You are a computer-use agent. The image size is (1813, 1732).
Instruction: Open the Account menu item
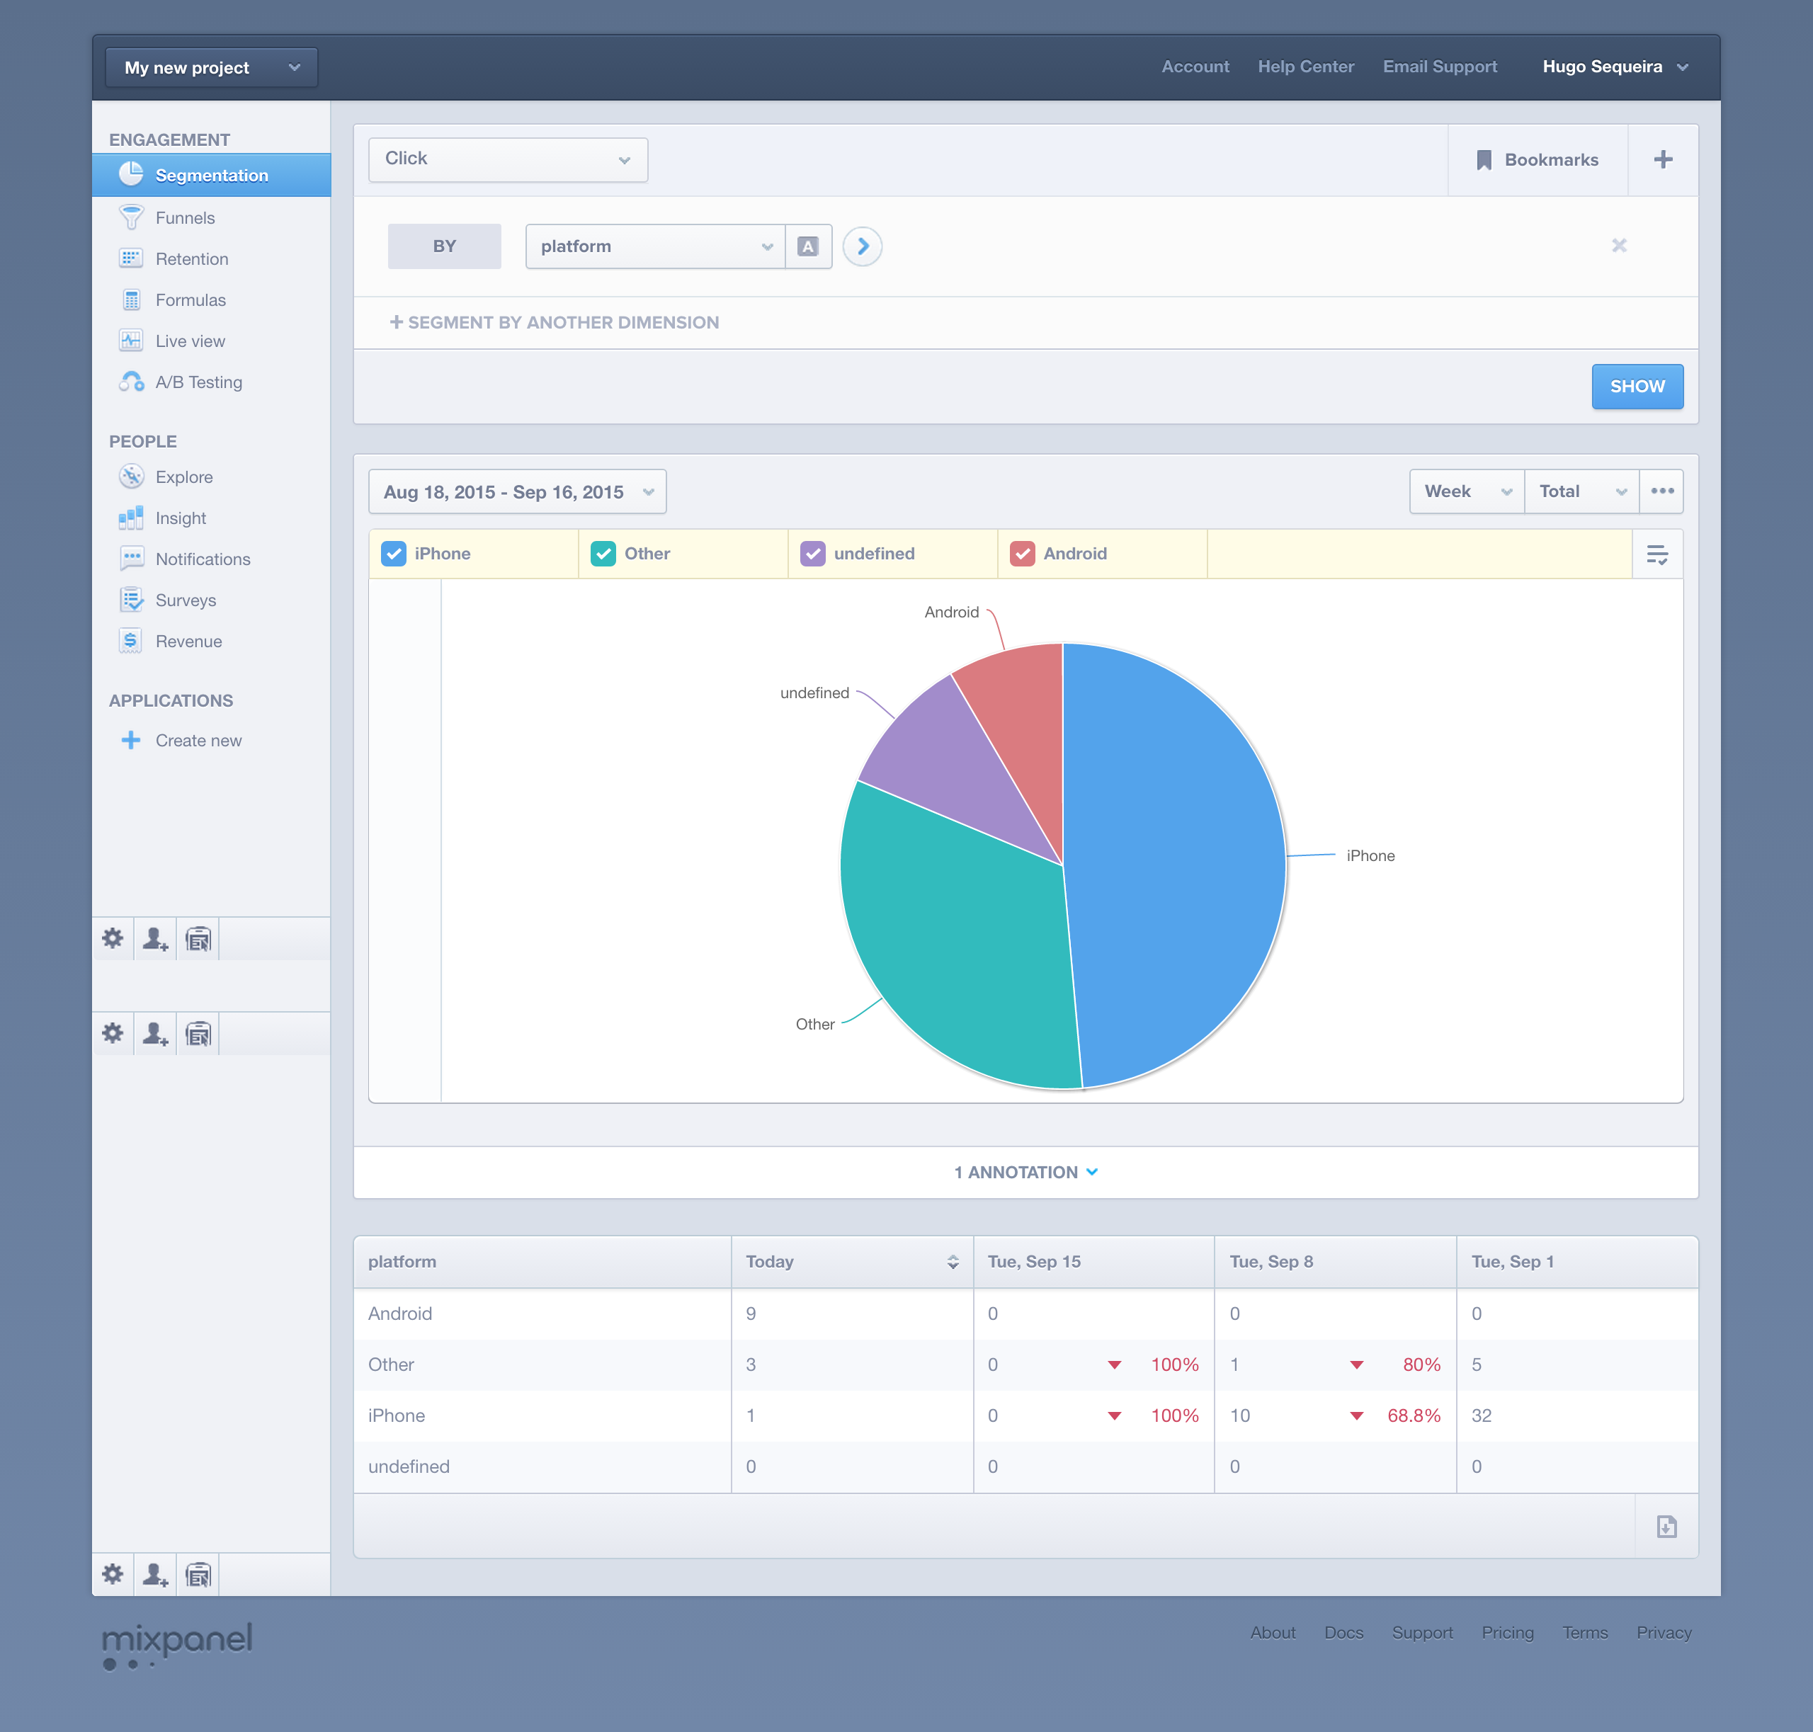coord(1195,67)
